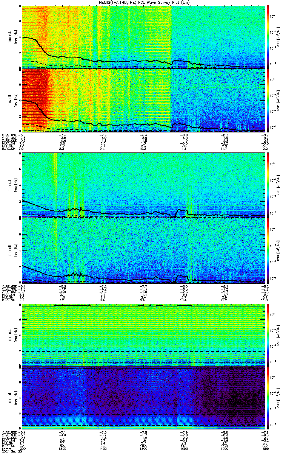Image resolution: width=283 pixels, height=454 pixels.
Task: Click the 1300 time tick label
Action: (x=63, y=448)
